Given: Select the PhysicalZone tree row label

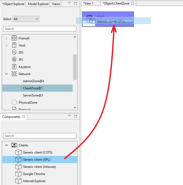Looking at the screenshot, I should click(28, 103).
